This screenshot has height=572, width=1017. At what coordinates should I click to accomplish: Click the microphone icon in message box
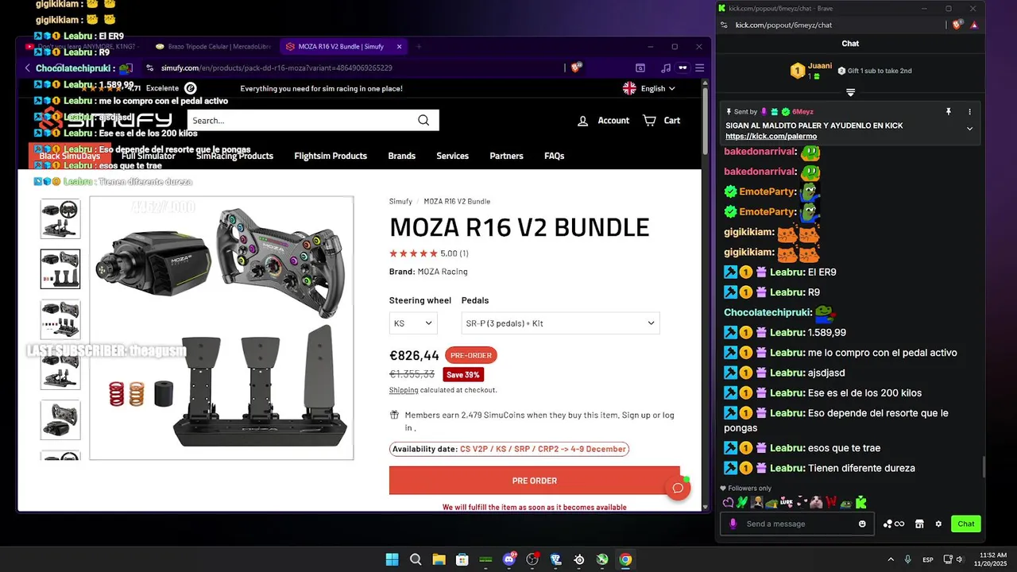coord(733,524)
